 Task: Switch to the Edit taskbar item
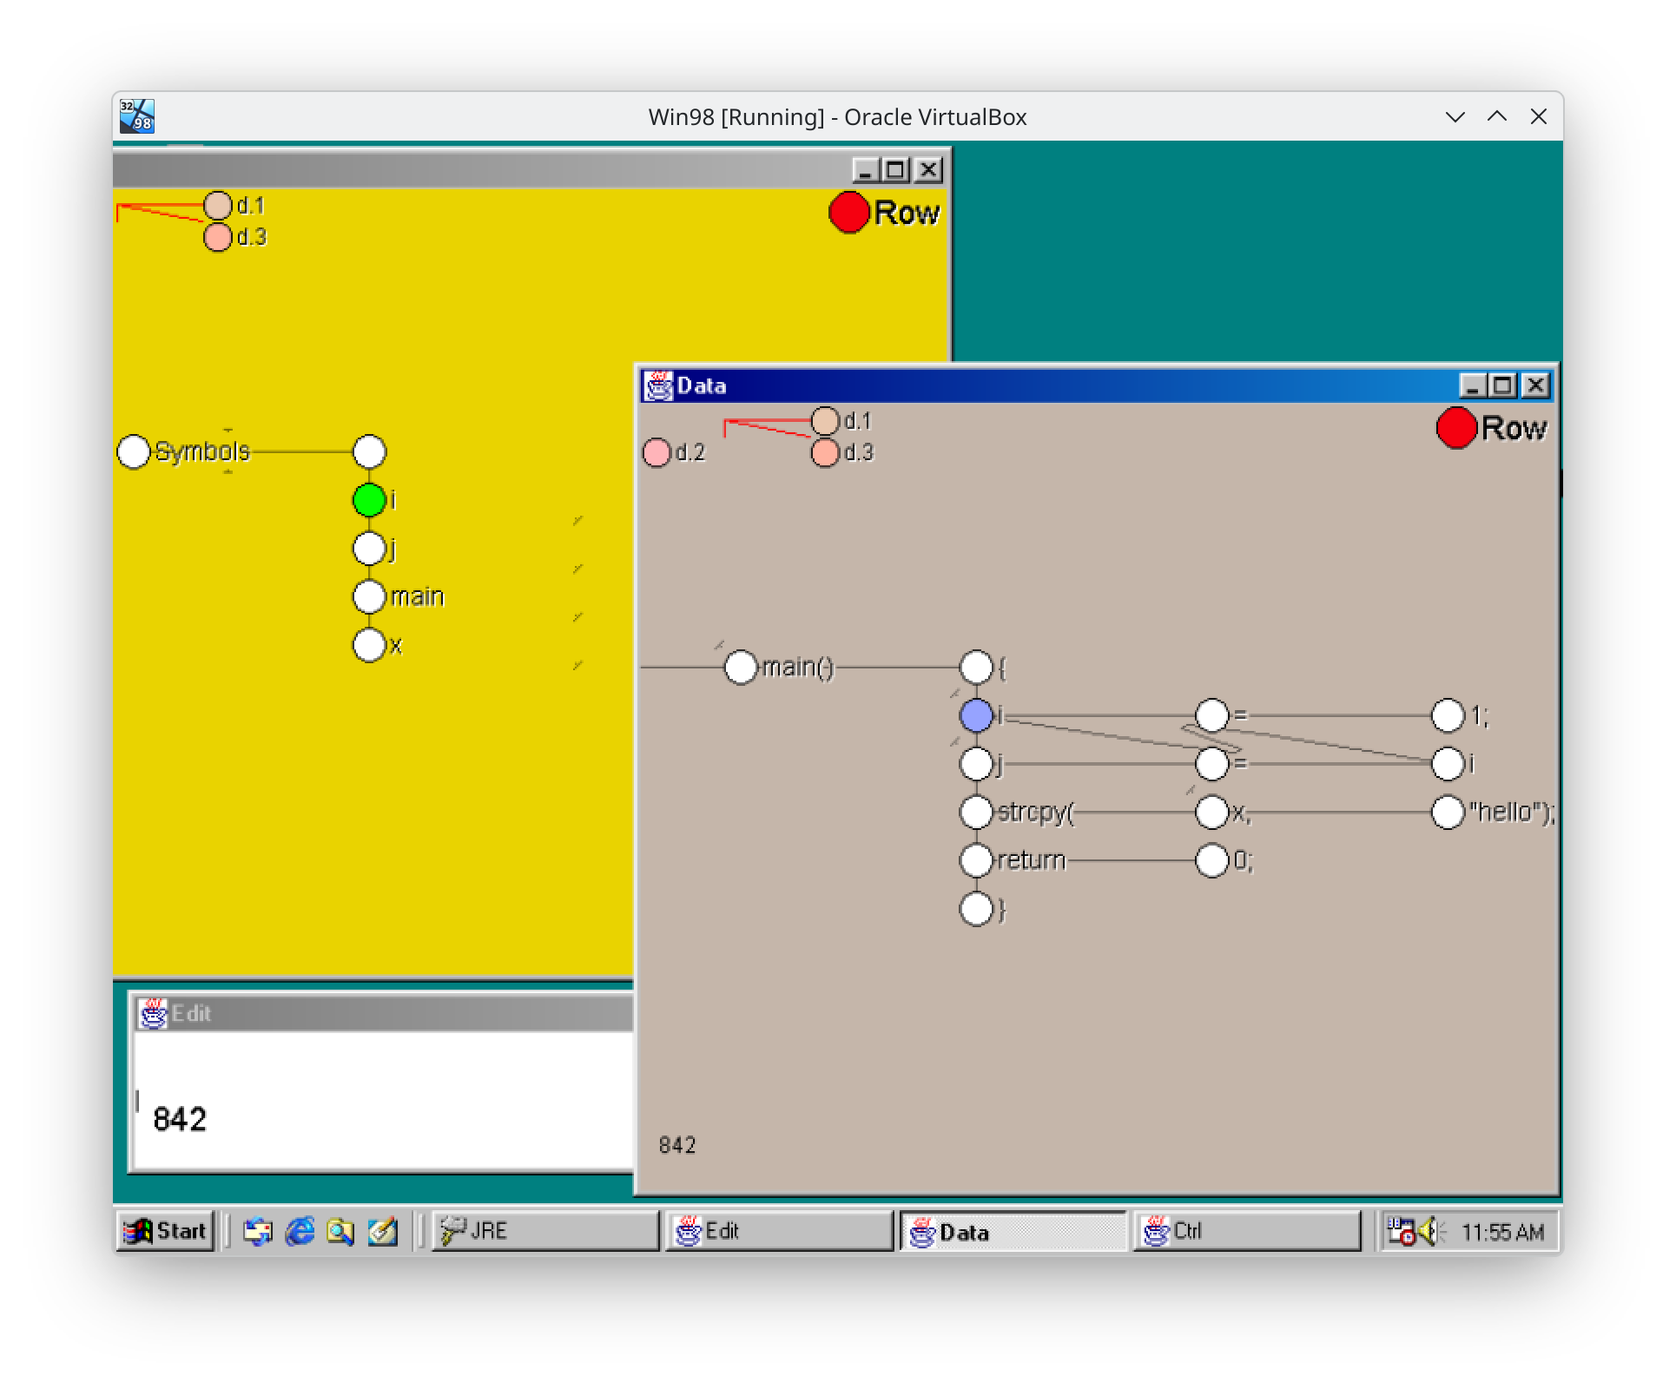click(779, 1231)
